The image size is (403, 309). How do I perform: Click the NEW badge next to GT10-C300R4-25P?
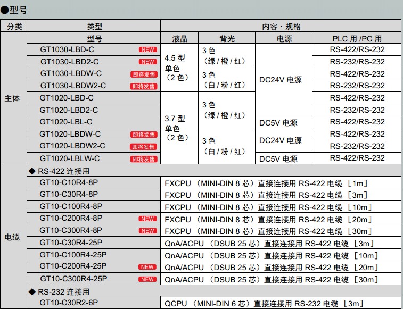click(147, 279)
